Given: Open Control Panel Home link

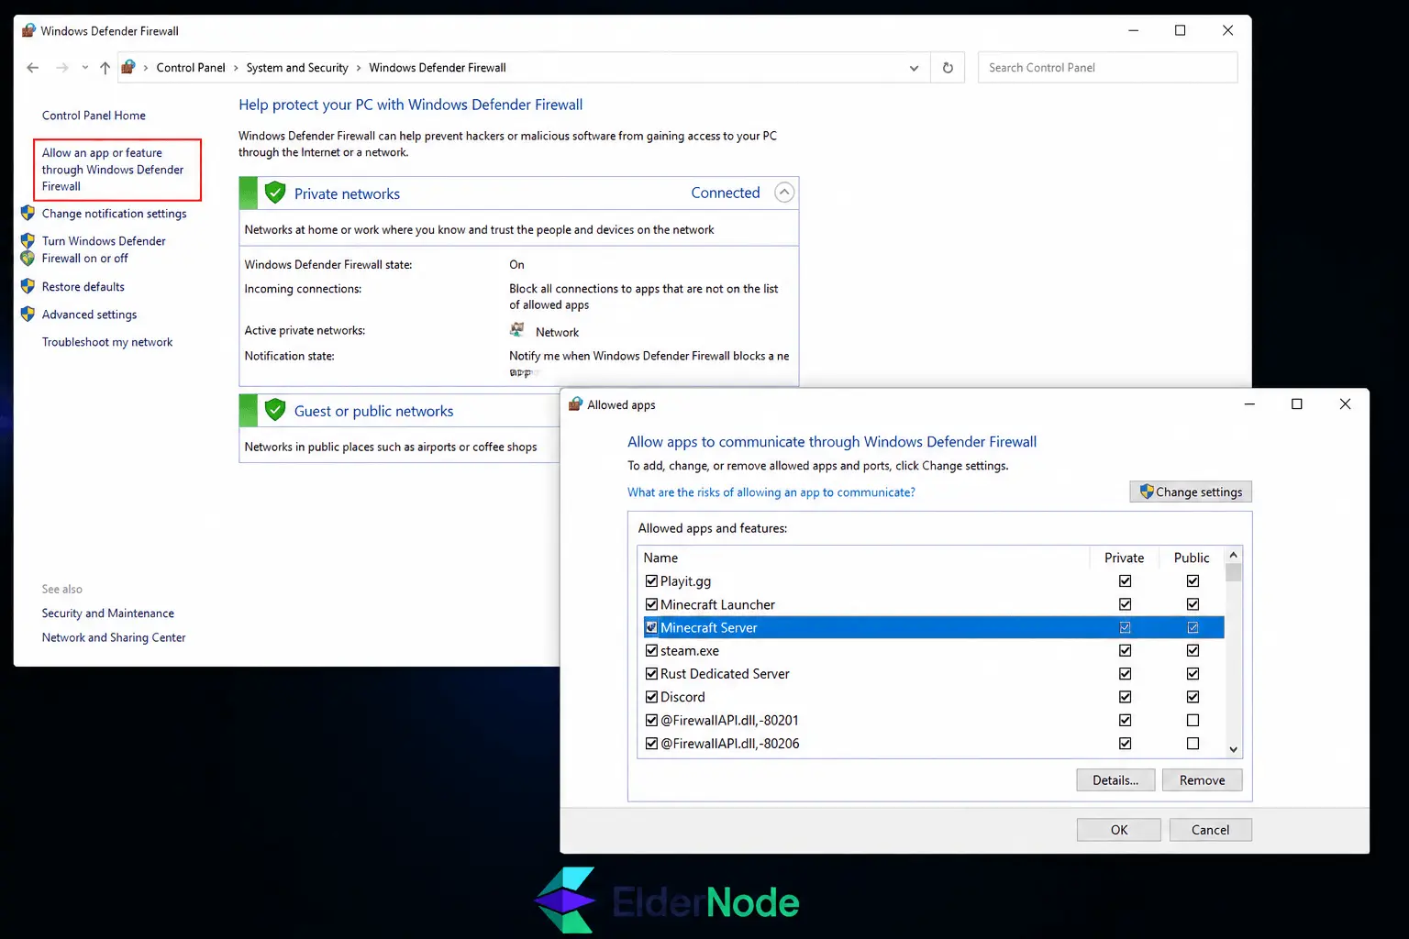Looking at the screenshot, I should [x=94, y=116].
